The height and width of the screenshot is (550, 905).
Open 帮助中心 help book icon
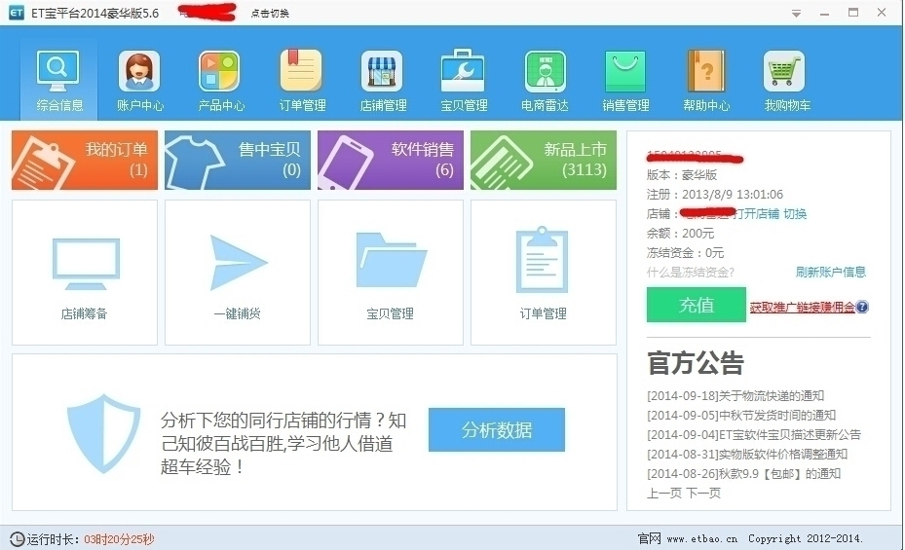pyautogui.click(x=706, y=71)
